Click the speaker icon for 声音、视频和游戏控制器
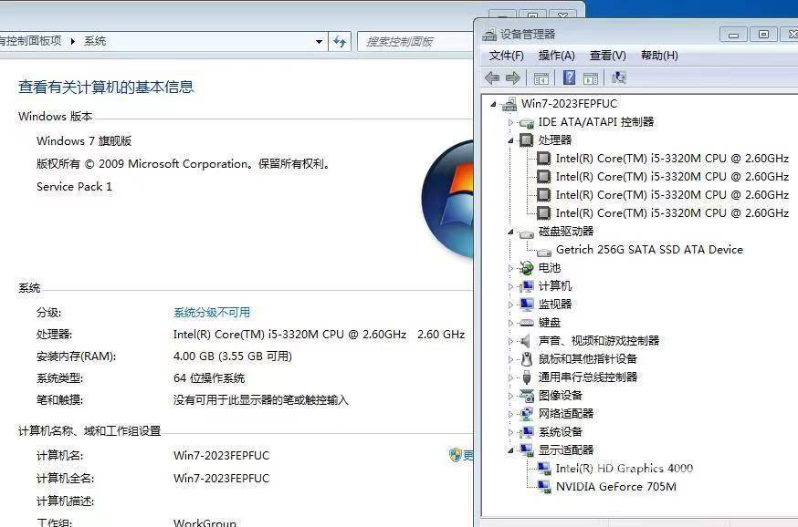 click(x=526, y=341)
